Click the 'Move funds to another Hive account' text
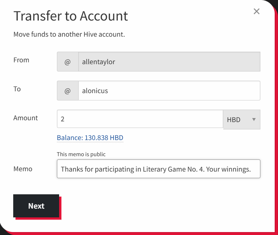 69,35
